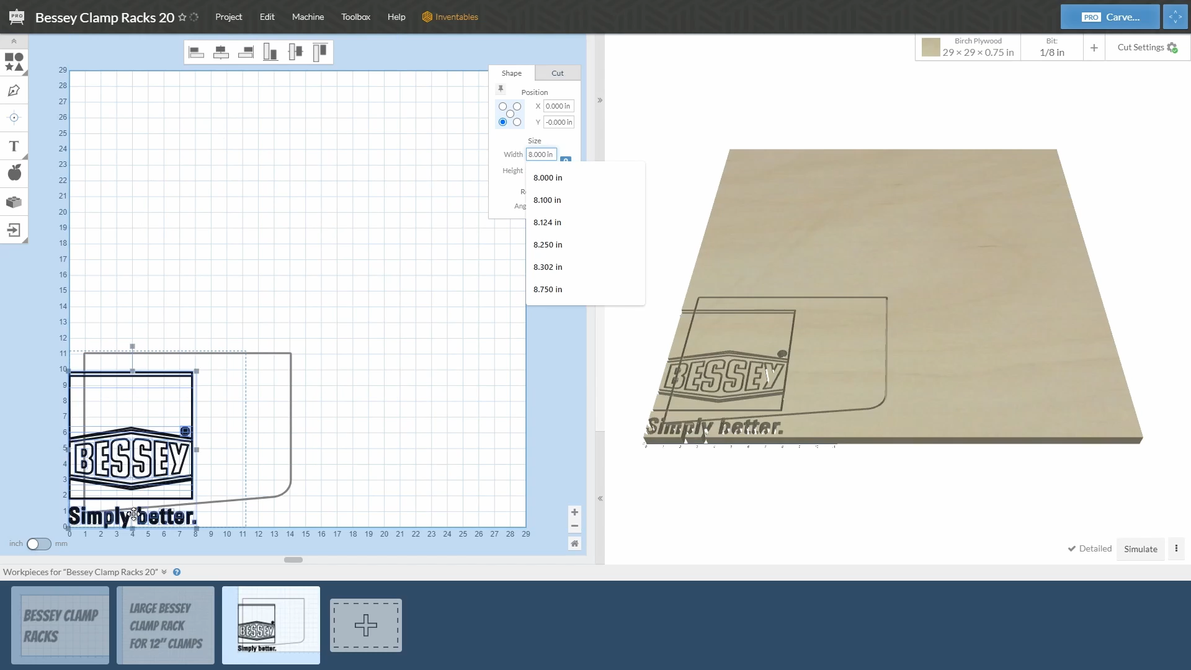
Task: Toggle units between inch and mm
Action: [38, 544]
